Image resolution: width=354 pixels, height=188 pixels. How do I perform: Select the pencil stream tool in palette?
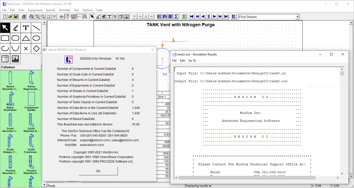pos(15,28)
